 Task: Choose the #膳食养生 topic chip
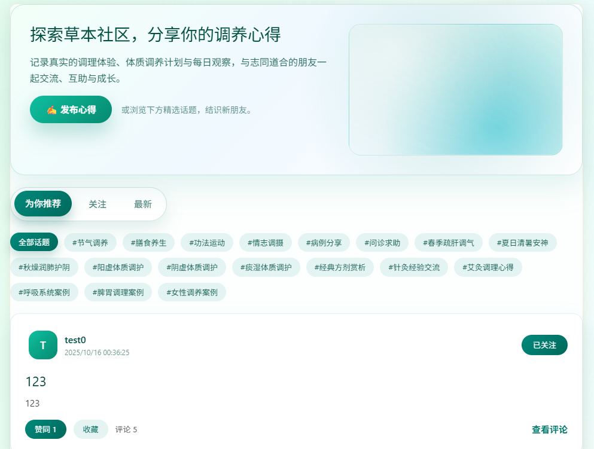pos(148,243)
